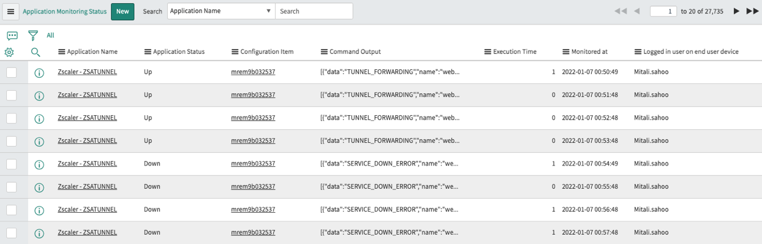762x244 pixels.
Task: Select row checkbox for 00:56:48 record
Action: pyautogui.click(x=11, y=210)
